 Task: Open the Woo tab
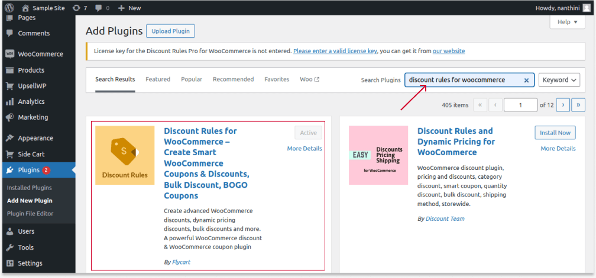coord(309,79)
